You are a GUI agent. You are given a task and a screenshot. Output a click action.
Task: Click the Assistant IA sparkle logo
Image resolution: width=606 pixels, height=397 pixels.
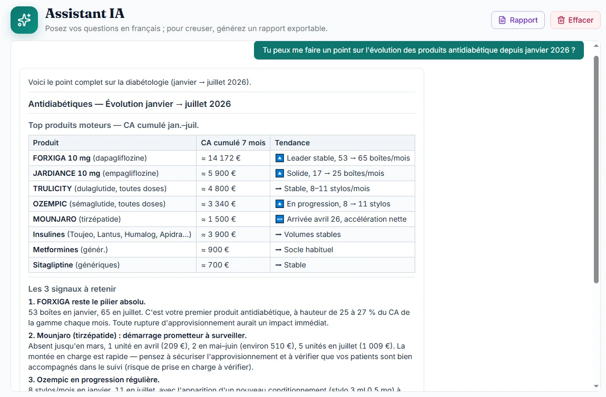[24, 20]
